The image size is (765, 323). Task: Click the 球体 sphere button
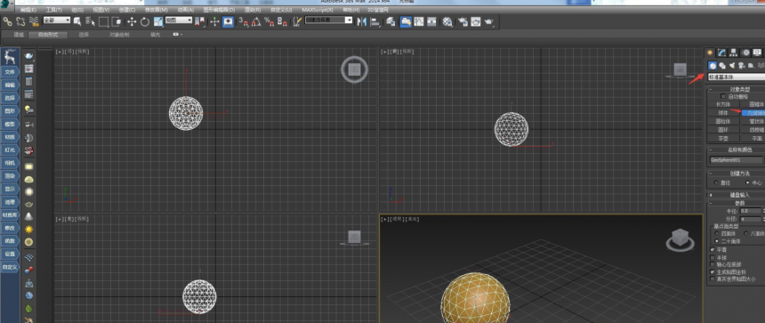(x=723, y=113)
